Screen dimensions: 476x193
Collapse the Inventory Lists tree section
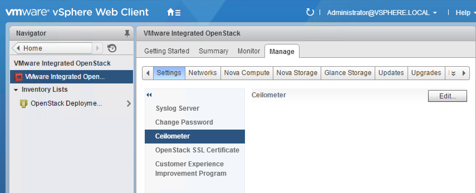[x=16, y=90]
